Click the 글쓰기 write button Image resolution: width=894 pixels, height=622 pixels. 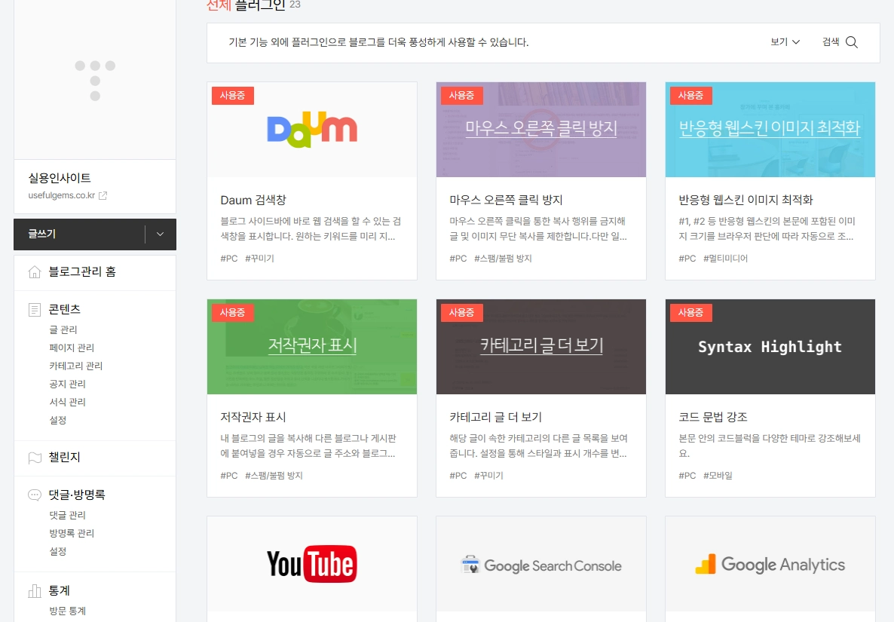pyautogui.click(x=79, y=234)
